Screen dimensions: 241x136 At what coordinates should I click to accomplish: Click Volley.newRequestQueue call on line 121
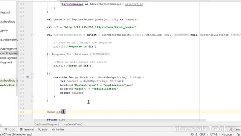102,19
